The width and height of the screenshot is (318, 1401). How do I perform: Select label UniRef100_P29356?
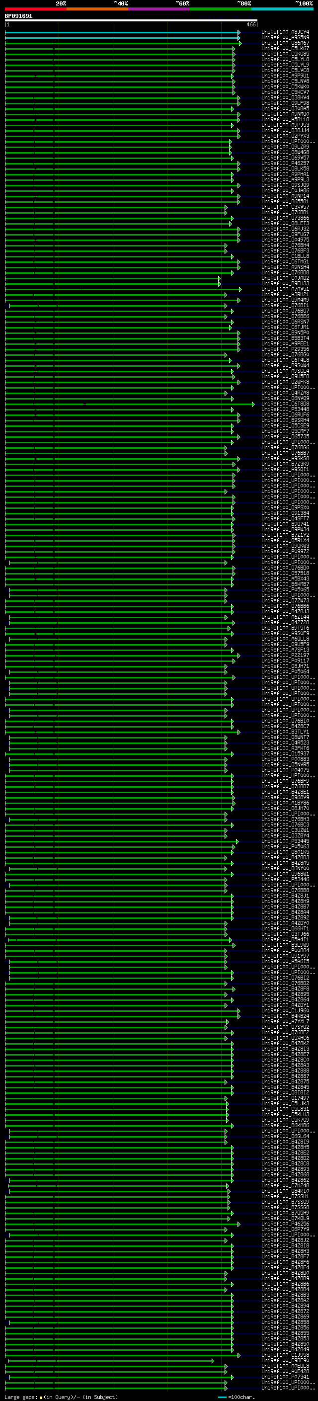(x=285, y=349)
